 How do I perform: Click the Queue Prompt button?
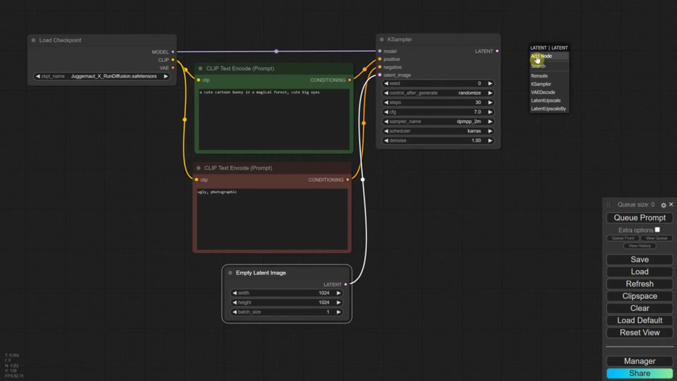click(x=639, y=218)
